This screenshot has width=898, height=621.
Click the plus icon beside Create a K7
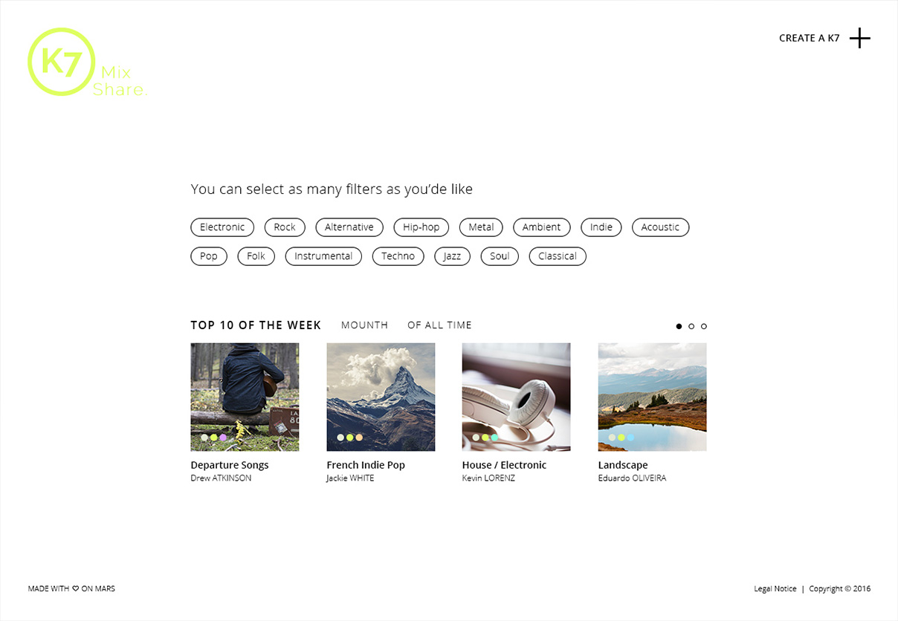pyautogui.click(x=859, y=38)
